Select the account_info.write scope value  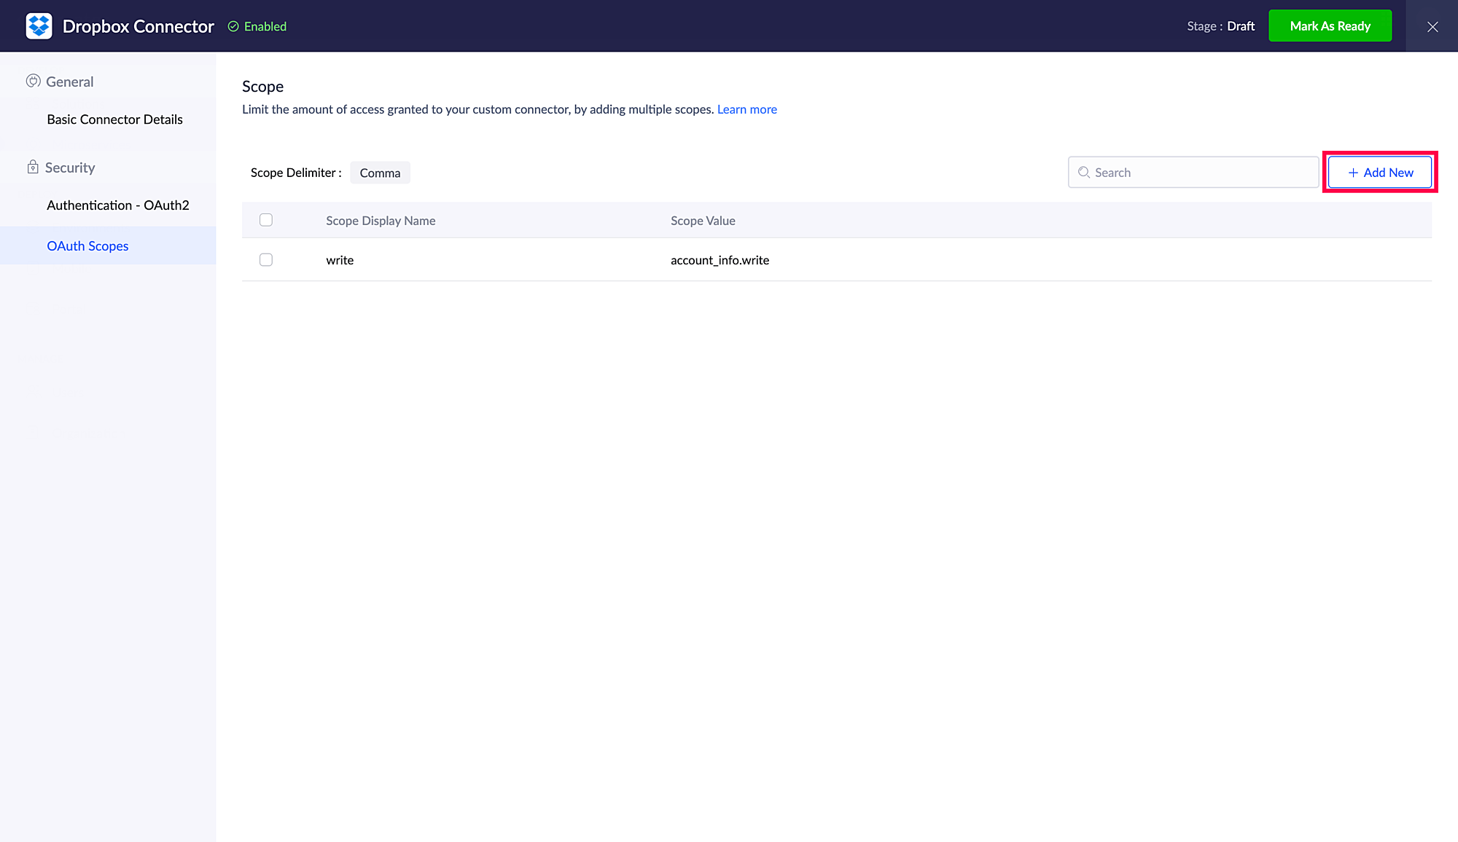point(720,260)
